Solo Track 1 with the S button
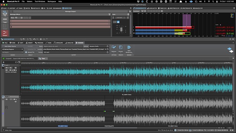 10,68
